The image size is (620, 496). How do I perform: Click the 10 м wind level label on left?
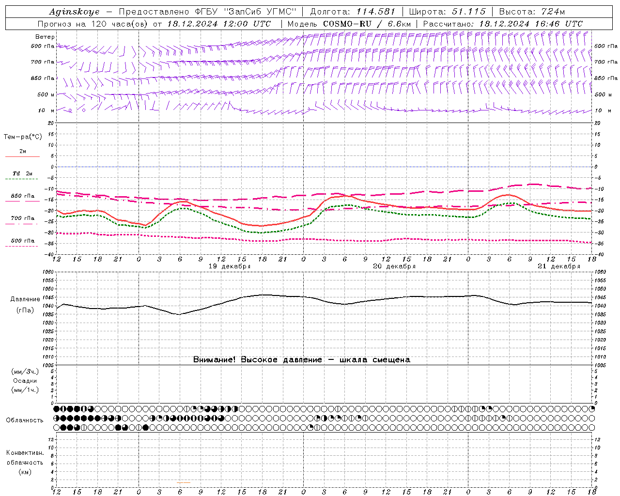click(x=46, y=110)
